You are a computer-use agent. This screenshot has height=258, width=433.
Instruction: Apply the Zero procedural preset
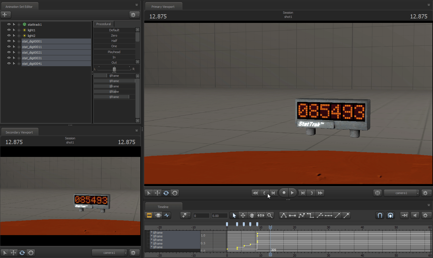(114, 35)
